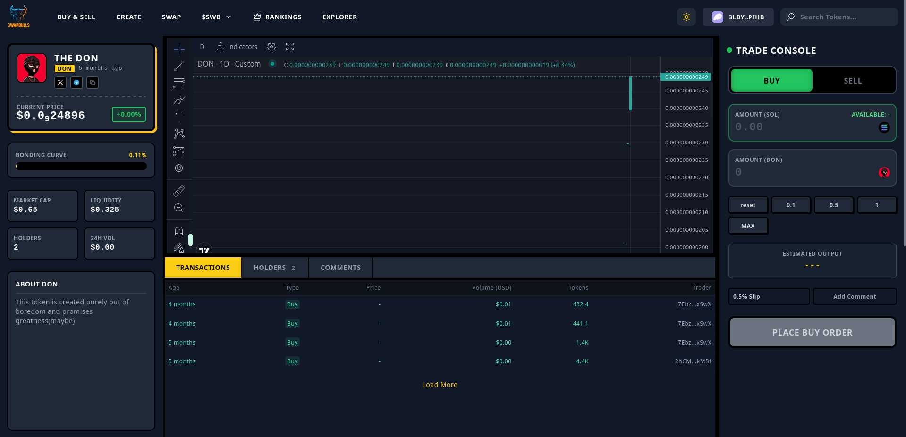Open the emoji annotation tool

pyautogui.click(x=179, y=168)
